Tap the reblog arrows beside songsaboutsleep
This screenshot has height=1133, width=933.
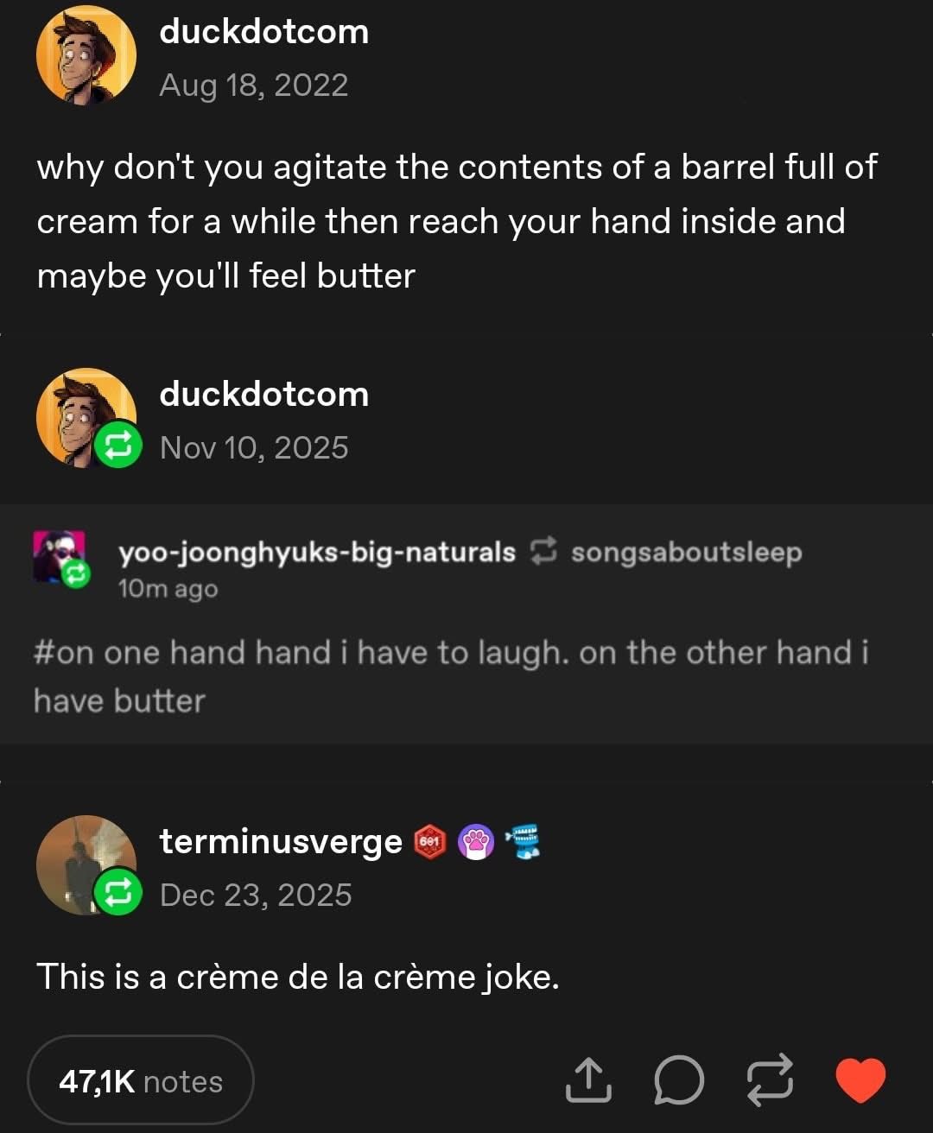(x=543, y=551)
